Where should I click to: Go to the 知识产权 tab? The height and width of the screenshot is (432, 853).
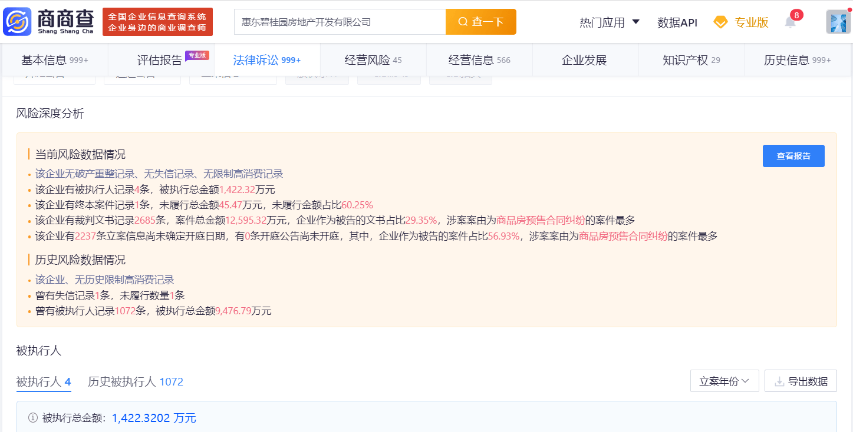point(691,60)
